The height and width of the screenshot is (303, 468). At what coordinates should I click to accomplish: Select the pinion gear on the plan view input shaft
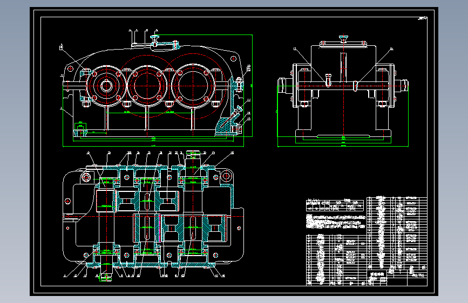[106, 201]
